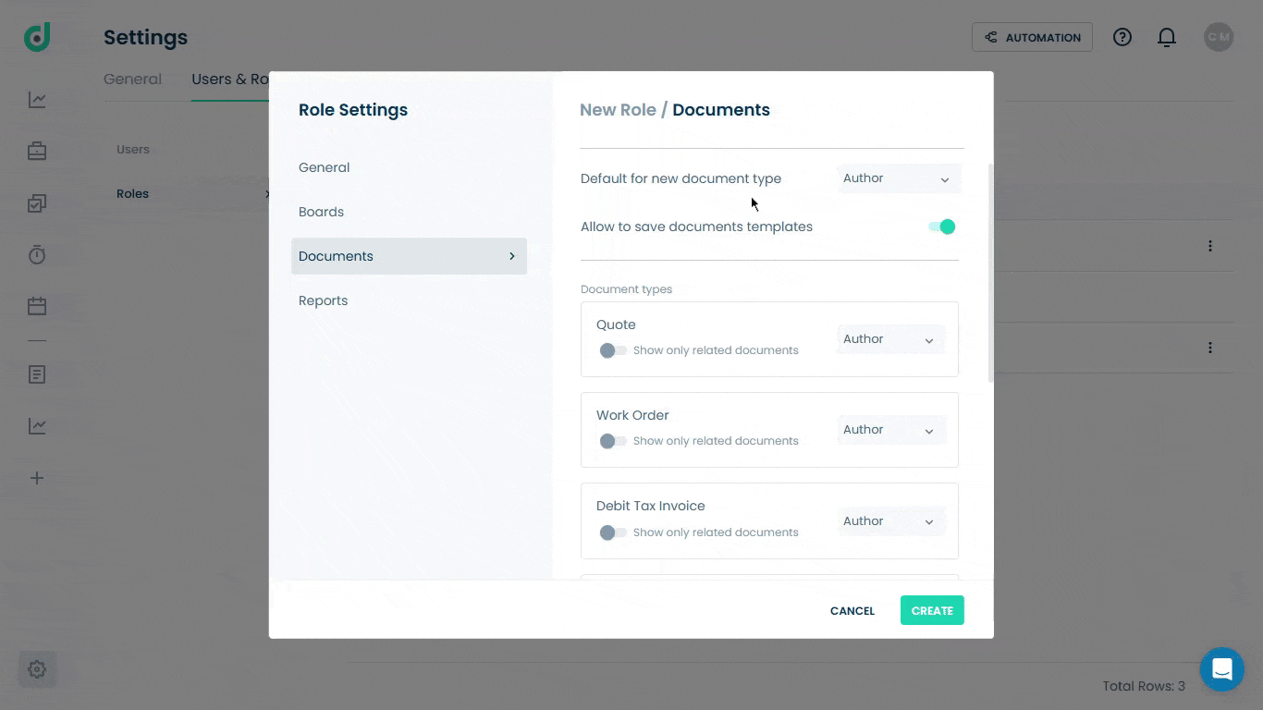Image resolution: width=1263 pixels, height=710 pixels.
Task: Open the line chart dashboard icon
Action: coord(37,100)
